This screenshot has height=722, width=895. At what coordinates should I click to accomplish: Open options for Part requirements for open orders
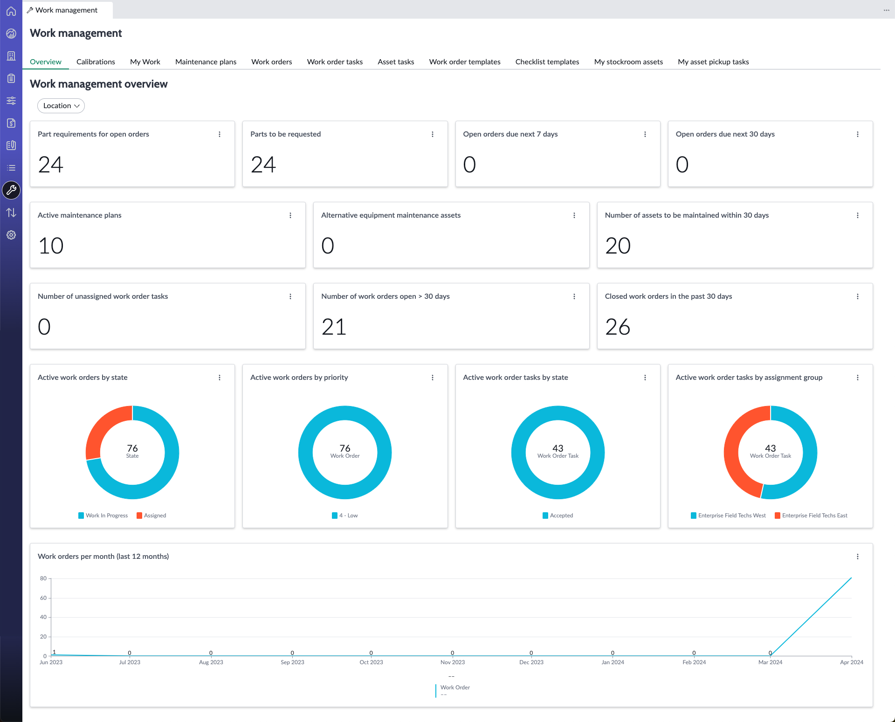[x=220, y=134]
